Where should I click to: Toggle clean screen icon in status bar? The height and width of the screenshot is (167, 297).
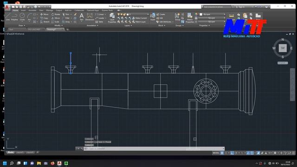point(290,153)
